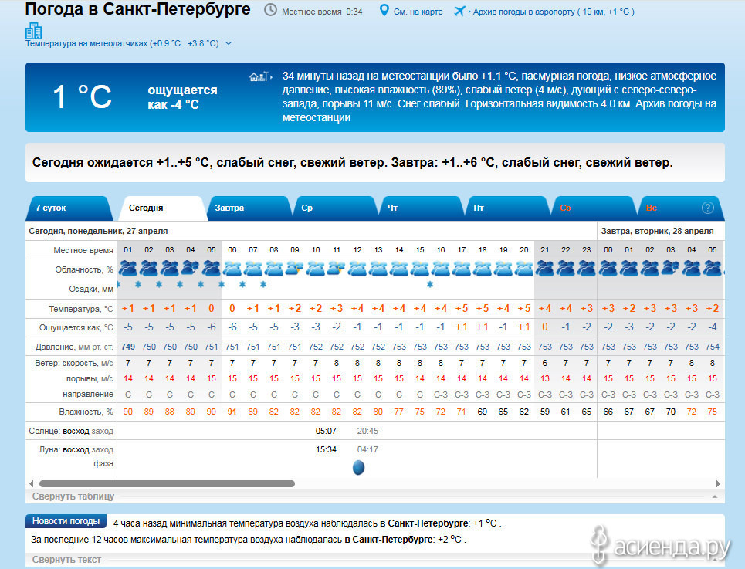
Task: Click the snowflake precipitation icon at hour 15
Action: 430,284
